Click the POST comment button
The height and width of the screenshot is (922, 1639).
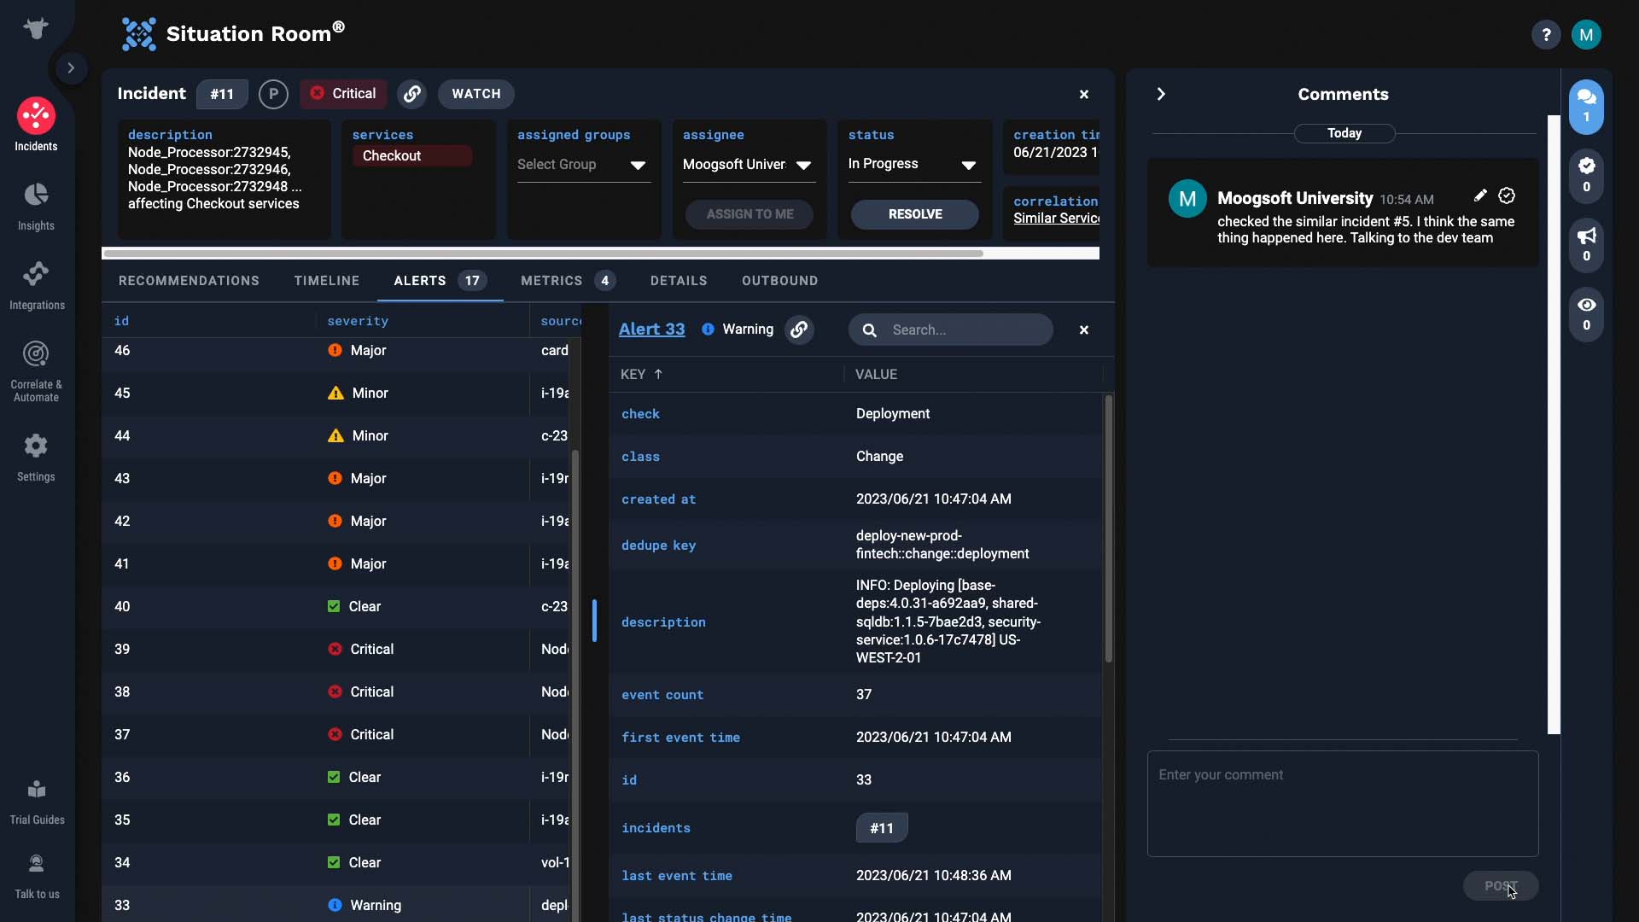pyautogui.click(x=1501, y=886)
